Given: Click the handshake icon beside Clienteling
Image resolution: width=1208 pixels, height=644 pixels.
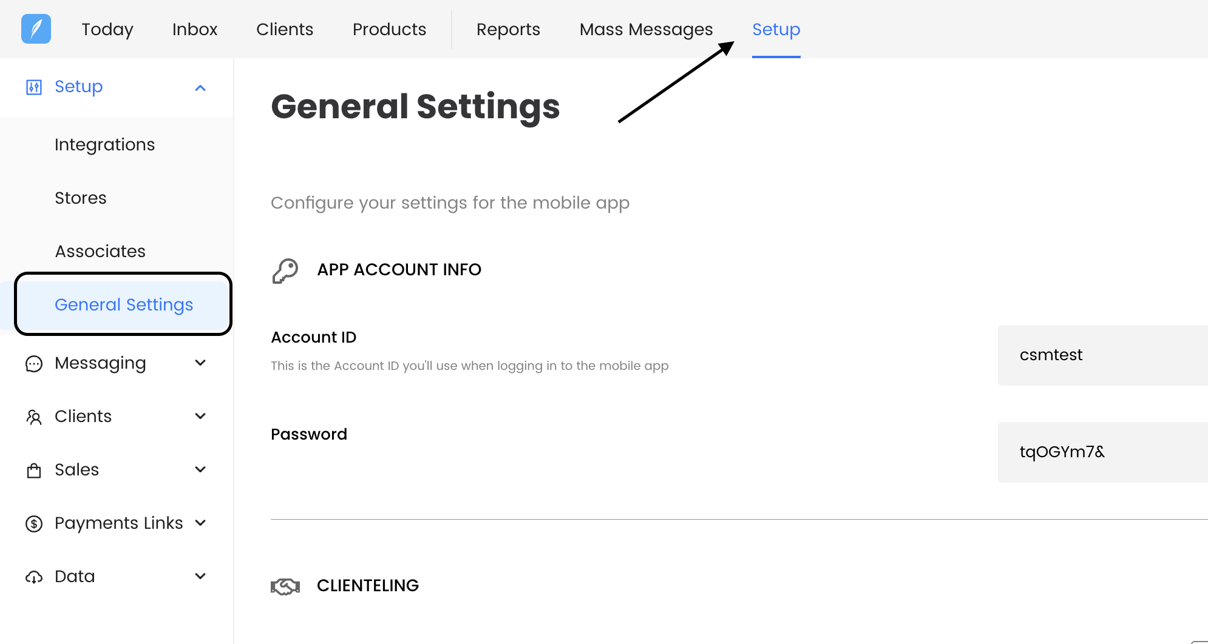Looking at the screenshot, I should [x=285, y=586].
